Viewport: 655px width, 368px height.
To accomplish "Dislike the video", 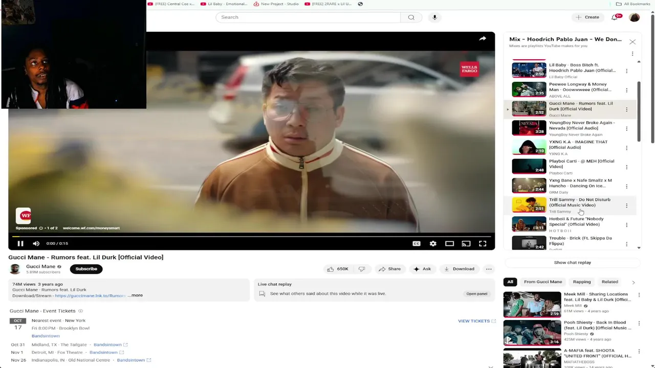I will click(362, 269).
